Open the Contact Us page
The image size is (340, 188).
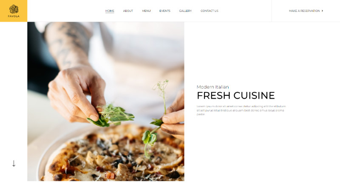pos(210,11)
